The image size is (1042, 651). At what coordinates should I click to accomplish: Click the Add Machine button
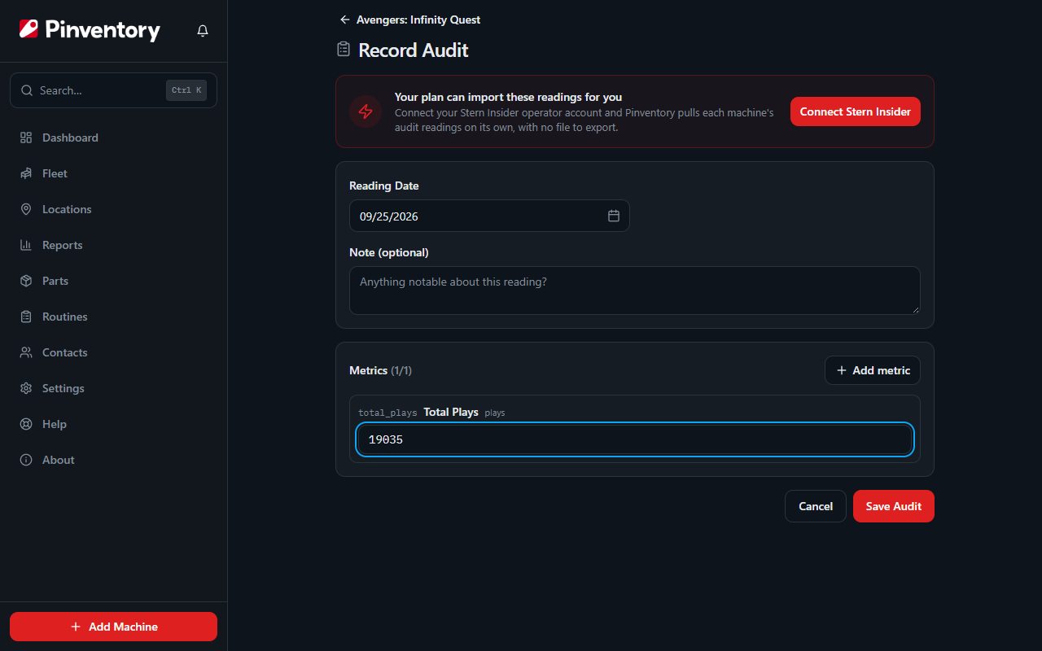[113, 627]
